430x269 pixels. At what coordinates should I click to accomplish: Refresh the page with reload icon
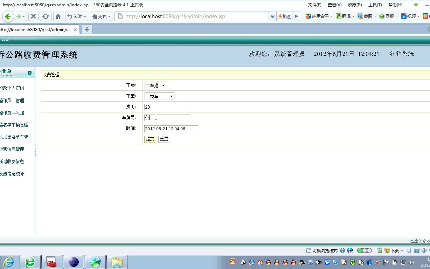pos(47,16)
